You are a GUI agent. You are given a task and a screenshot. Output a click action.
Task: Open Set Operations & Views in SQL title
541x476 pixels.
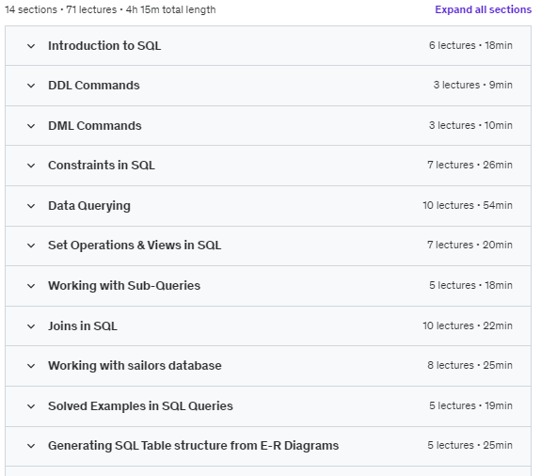(135, 246)
